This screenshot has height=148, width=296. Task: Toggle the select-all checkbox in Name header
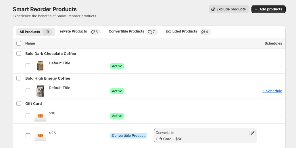(x=19, y=43)
